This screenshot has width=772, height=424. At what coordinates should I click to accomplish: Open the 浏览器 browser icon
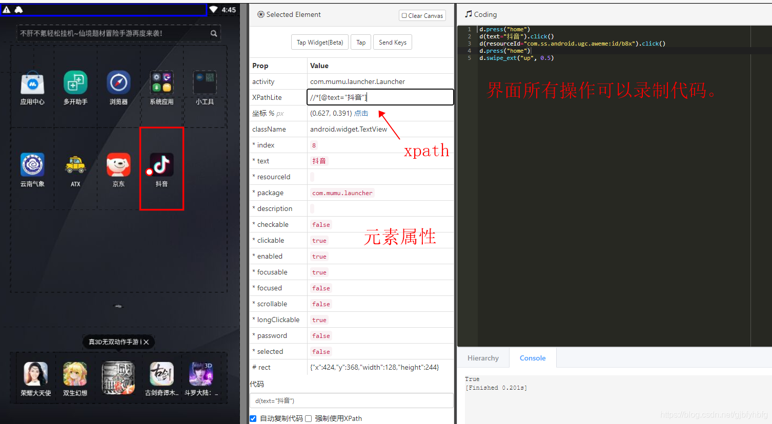[118, 82]
